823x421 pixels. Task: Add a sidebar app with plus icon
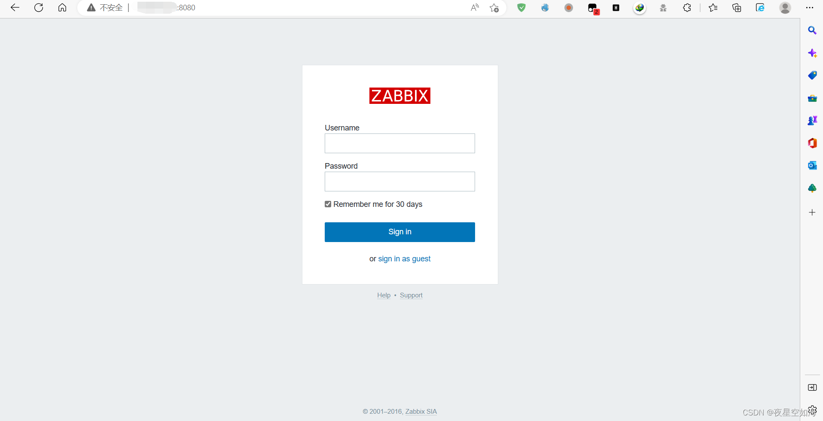click(x=812, y=212)
